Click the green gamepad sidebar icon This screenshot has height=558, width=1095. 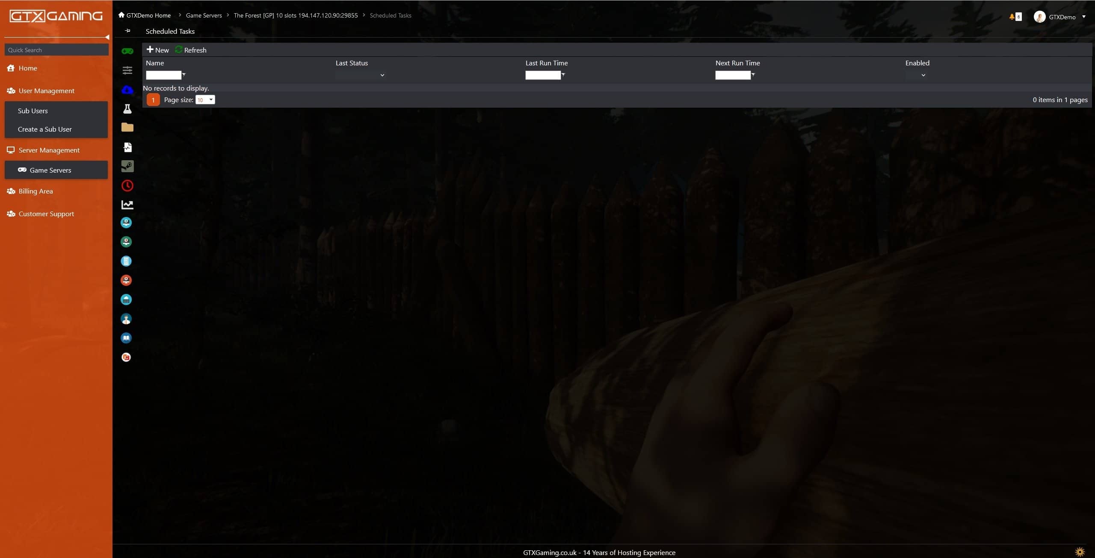click(x=127, y=51)
